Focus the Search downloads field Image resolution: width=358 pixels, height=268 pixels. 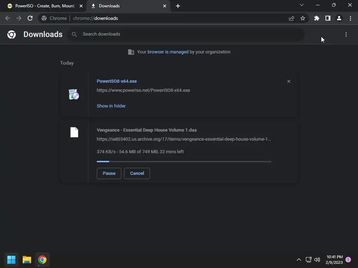tap(186, 34)
